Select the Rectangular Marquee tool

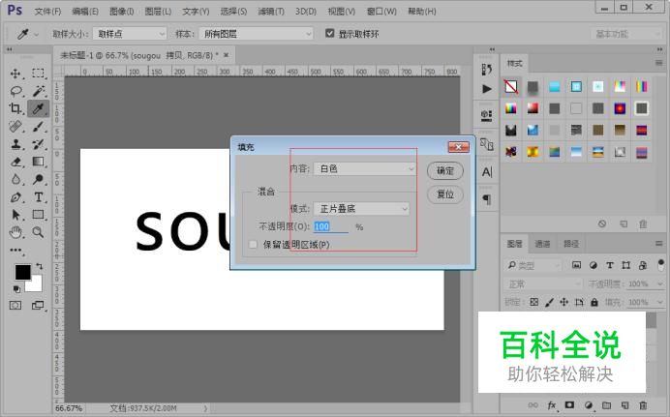[x=38, y=73]
